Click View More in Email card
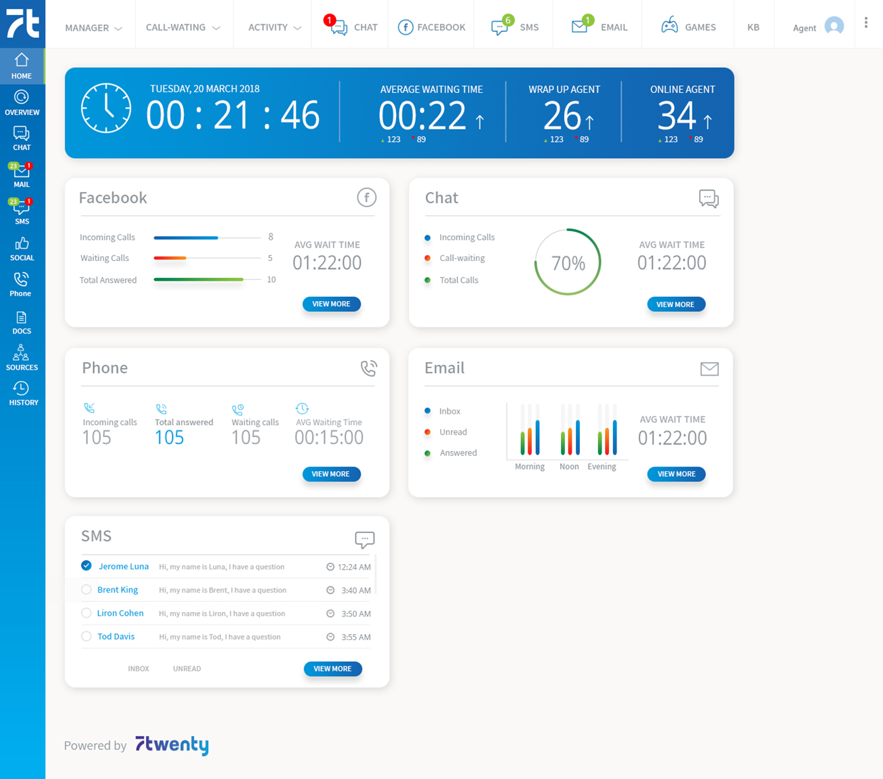Image resolution: width=883 pixels, height=779 pixels. [676, 474]
